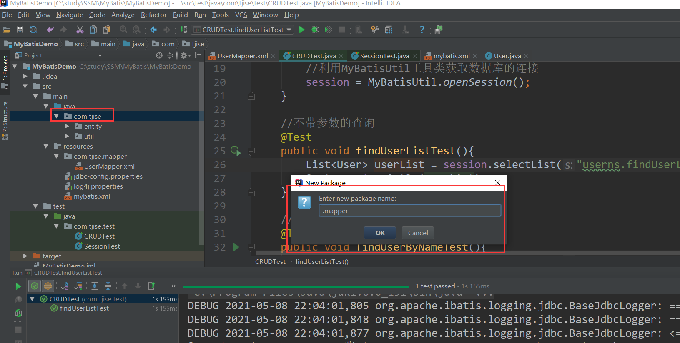Rerun test with green play in Run panel
This screenshot has height=343, width=680.
click(x=18, y=286)
